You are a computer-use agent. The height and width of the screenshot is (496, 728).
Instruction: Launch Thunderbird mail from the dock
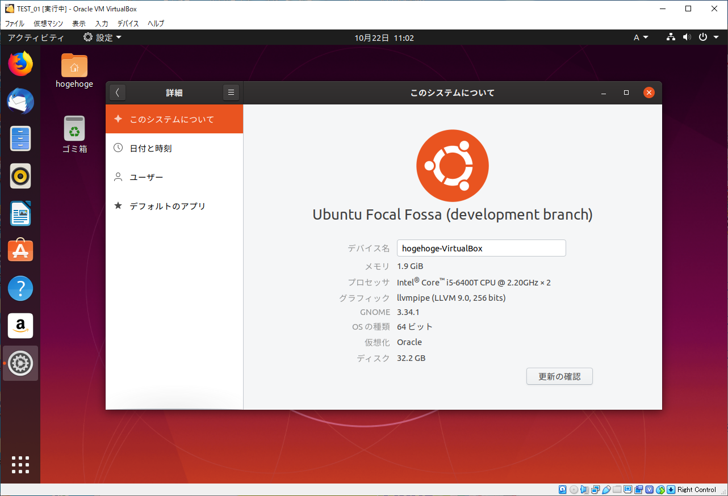[20, 102]
